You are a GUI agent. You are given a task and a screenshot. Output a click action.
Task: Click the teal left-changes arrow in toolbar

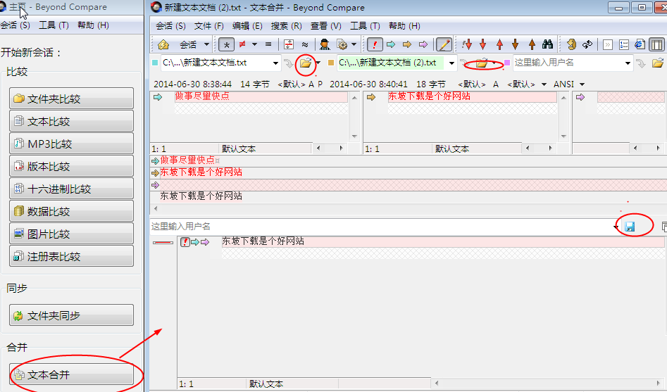[391, 44]
